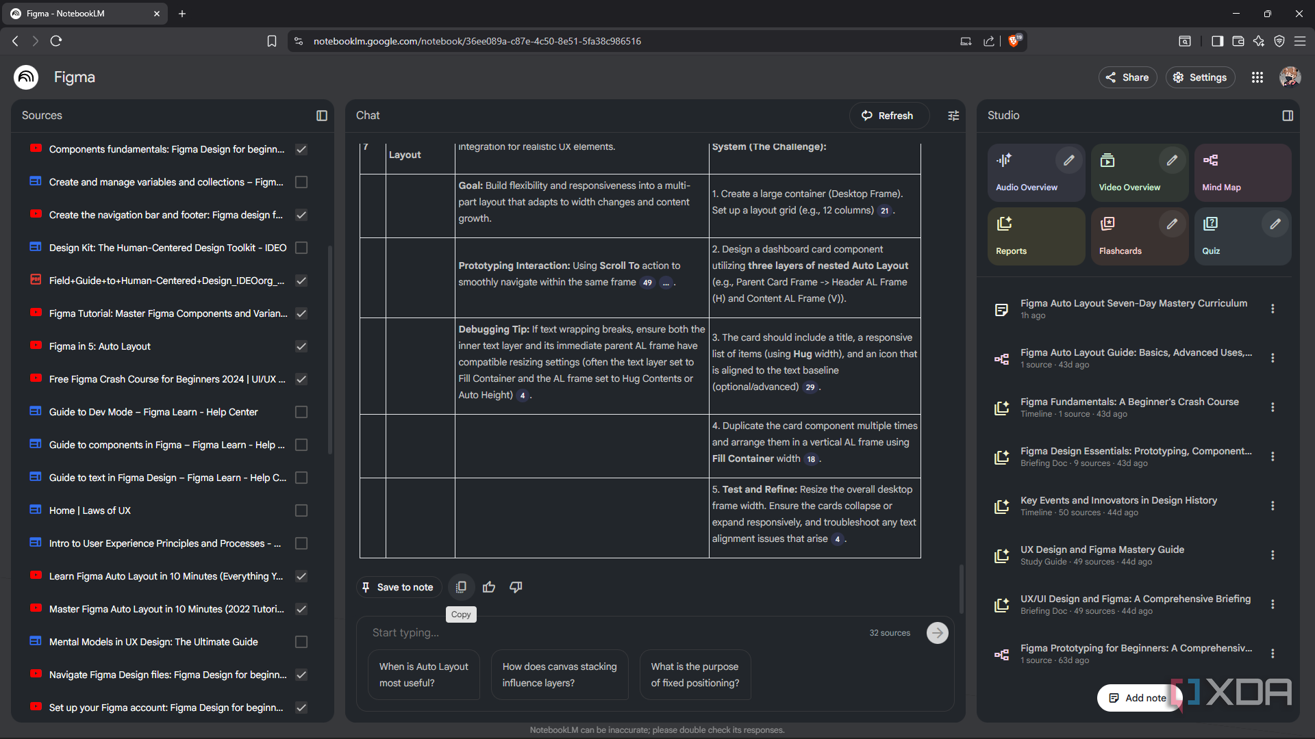The height and width of the screenshot is (739, 1315).
Task: Uncheck Learn Figma Auto Layout source
Action: (x=301, y=576)
